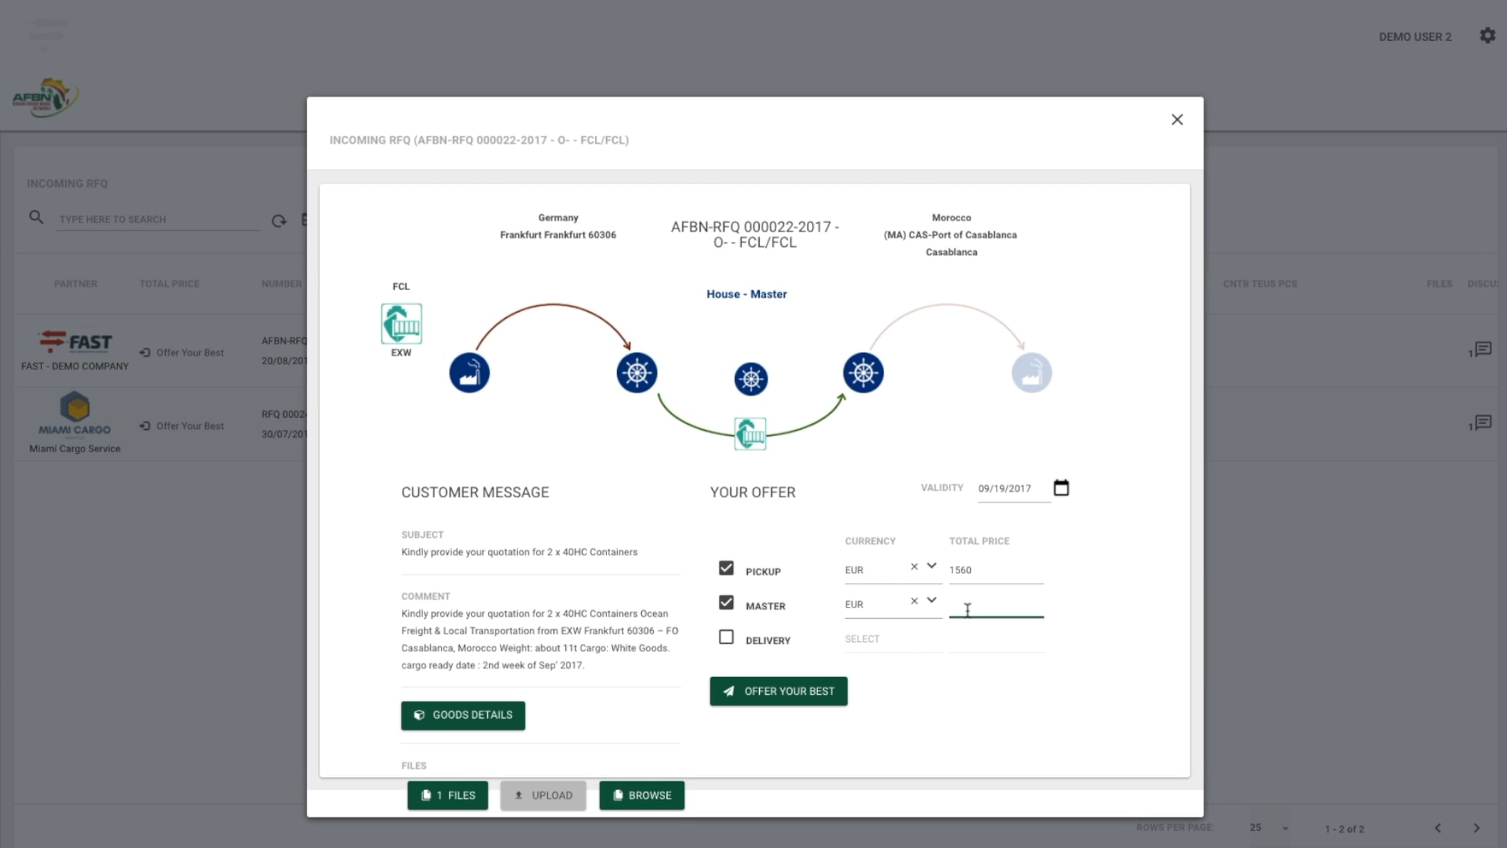This screenshot has width=1507, height=848.
Task: Select the FCL container icon above EXW
Action: pos(401,323)
